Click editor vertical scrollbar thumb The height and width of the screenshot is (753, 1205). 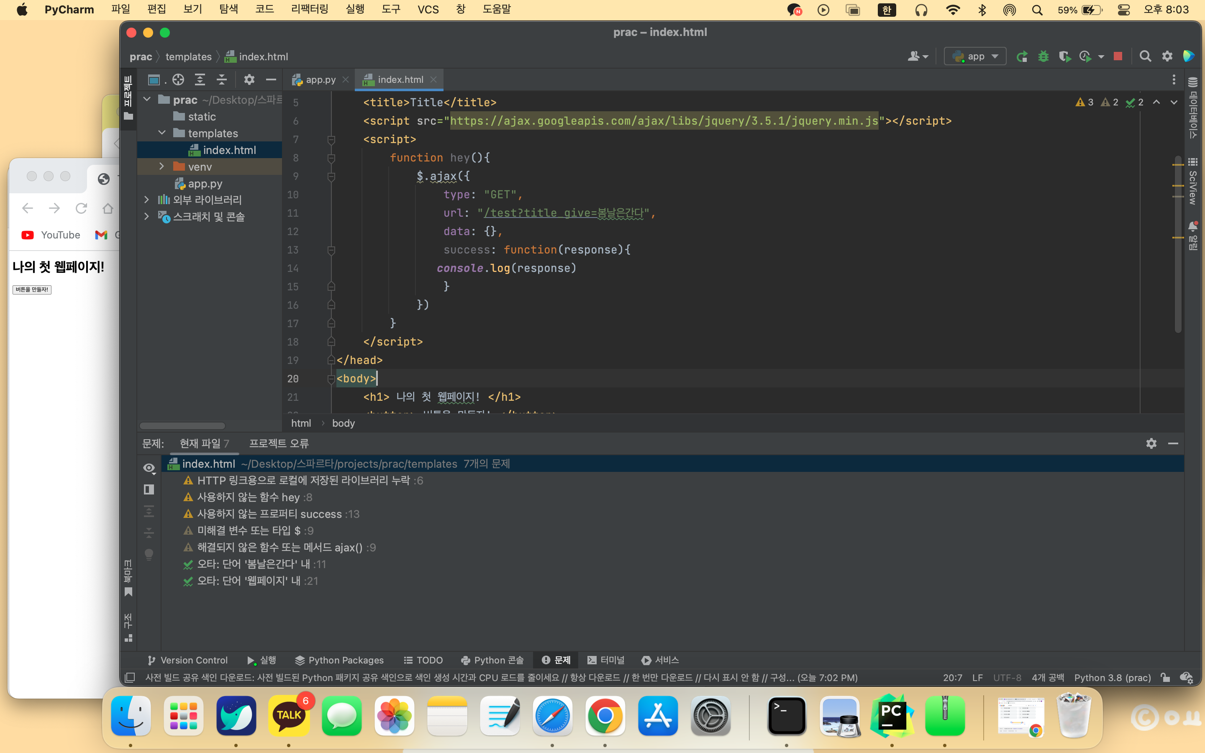(1178, 244)
